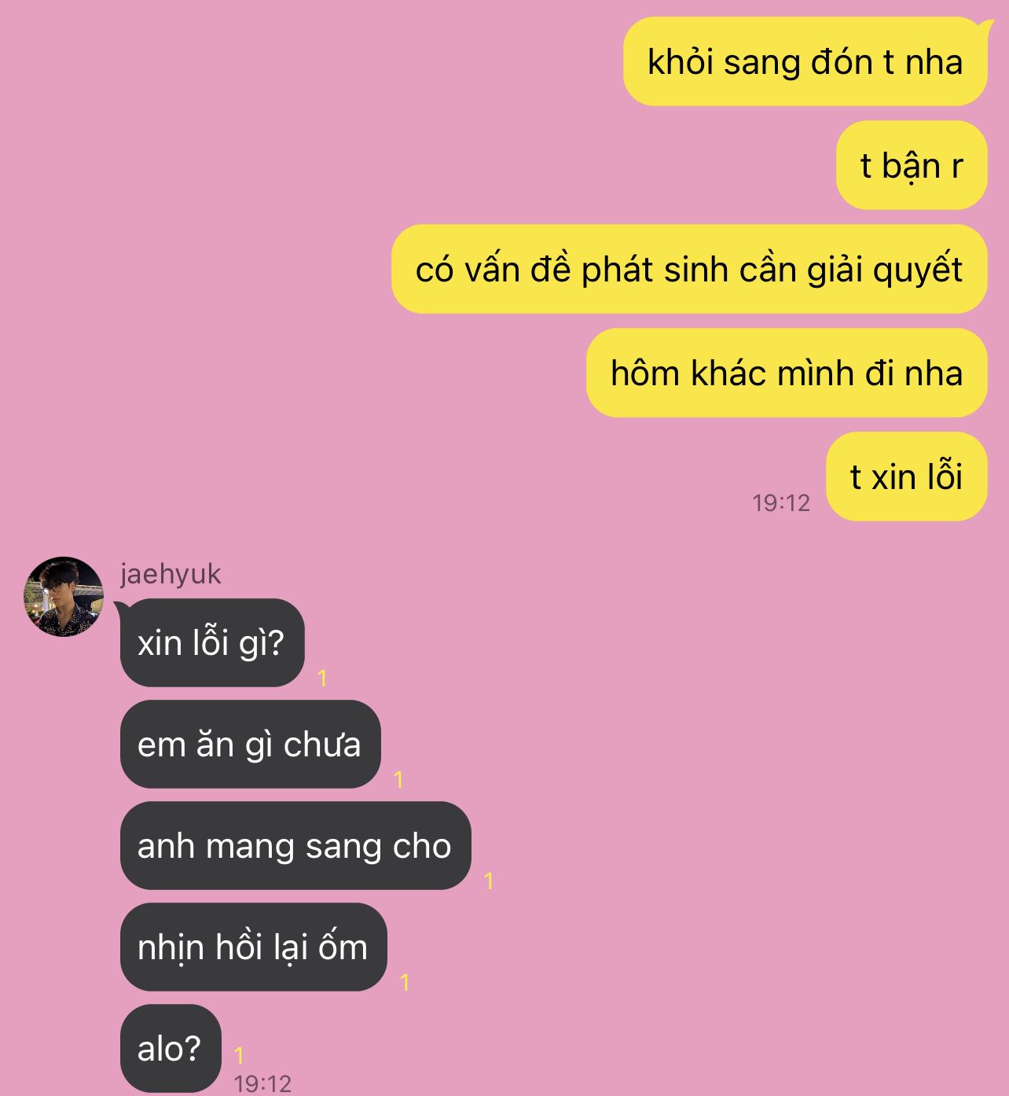Tap unread count beside 'nhịn hồi lại ốm'
The width and height of the screenshot is (1009, 1096).
(405, 982)
